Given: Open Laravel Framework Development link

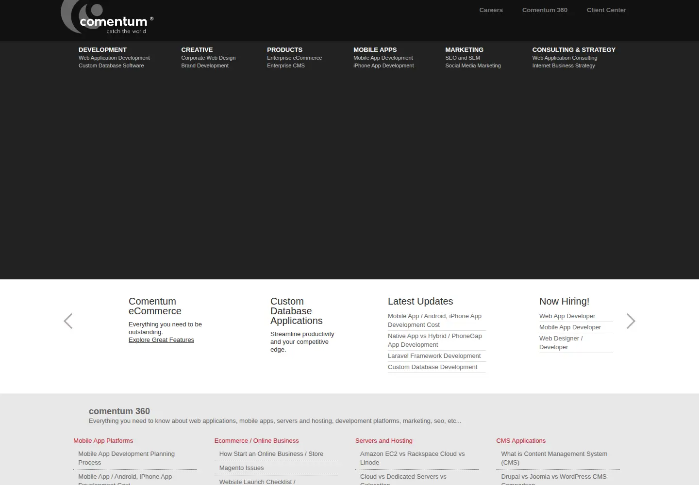Looking at the screenshot, I should pos(434,356).
